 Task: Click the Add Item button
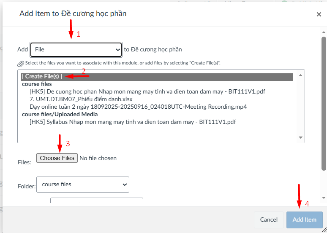304,220
